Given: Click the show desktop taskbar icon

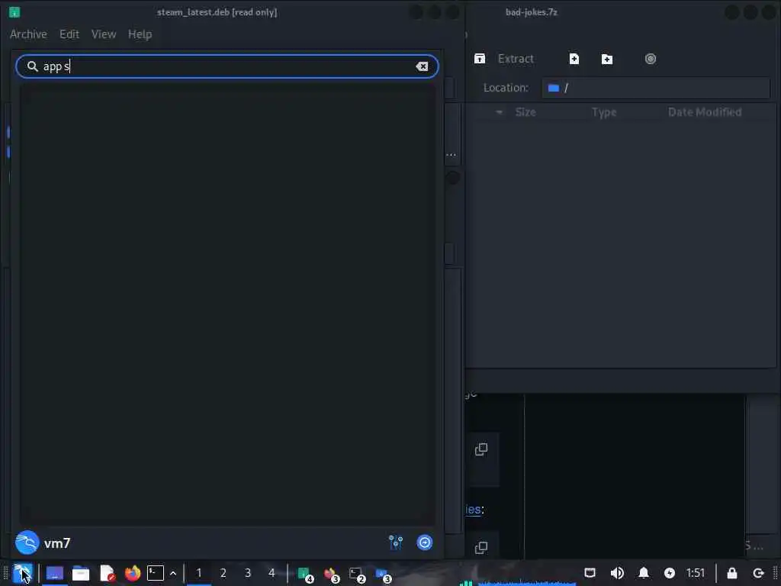Looking at the screenshot, I should coord(55,573).
